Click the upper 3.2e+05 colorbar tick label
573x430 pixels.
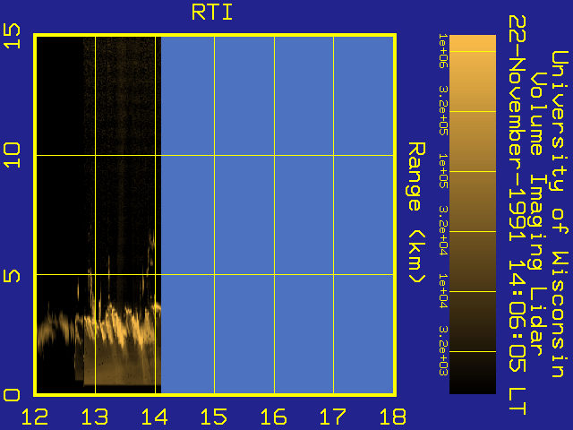click(443, 111)
